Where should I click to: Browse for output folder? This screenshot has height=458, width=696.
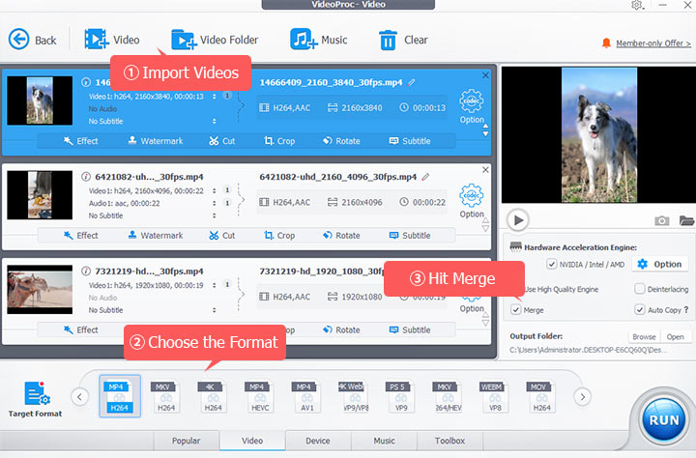tap(644, 337)
